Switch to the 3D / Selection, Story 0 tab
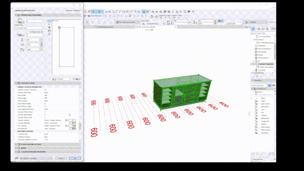 (147, 27)
